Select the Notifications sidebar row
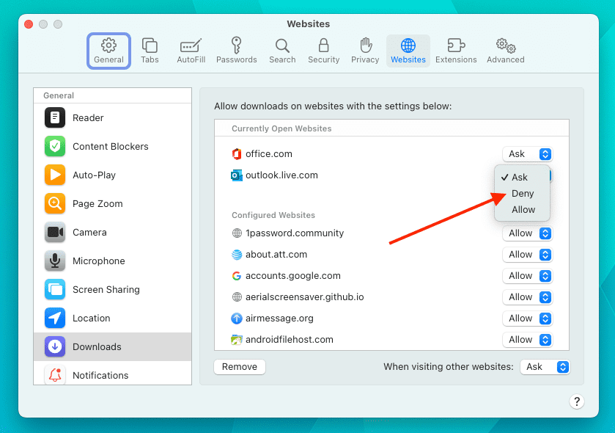Viewport: 615px width, 433px height. coord(113,374)
